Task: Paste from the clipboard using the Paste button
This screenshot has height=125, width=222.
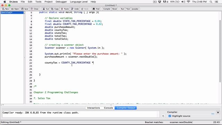Action: [x=65, y=9]
